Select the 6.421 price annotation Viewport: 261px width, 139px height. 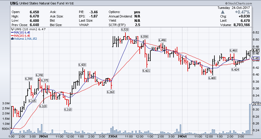pyautogui.click(x=146, y=71)
